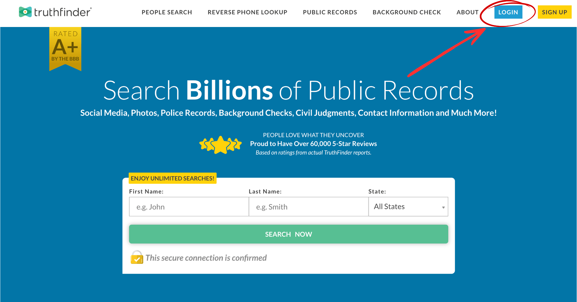The width and height of the screenshot is (577, 302).
Task: Click the "Enjoy Unlimited Searches!" label
Action: pos(172,178)
